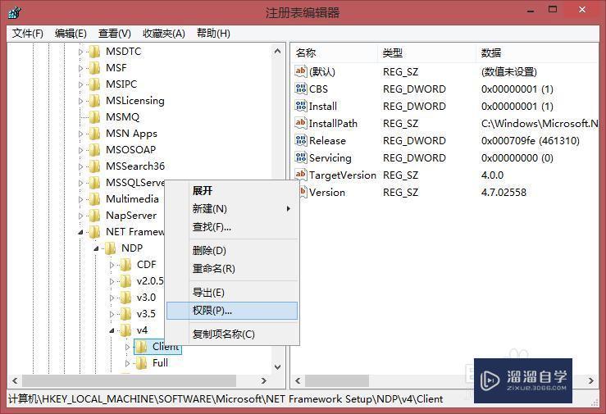Click tree pane scroll down arrow
The height and width of the screenshot is (414, 606).
277,367
